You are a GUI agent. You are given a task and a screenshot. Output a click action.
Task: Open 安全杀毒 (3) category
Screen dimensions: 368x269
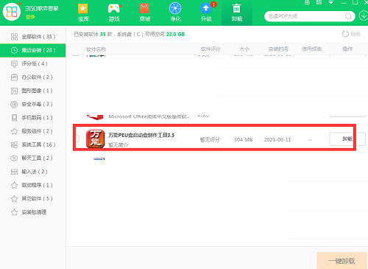(x=33, y=105)
